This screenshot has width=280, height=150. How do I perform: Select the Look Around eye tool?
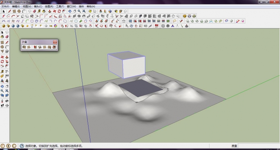click(x=7, y=101)
